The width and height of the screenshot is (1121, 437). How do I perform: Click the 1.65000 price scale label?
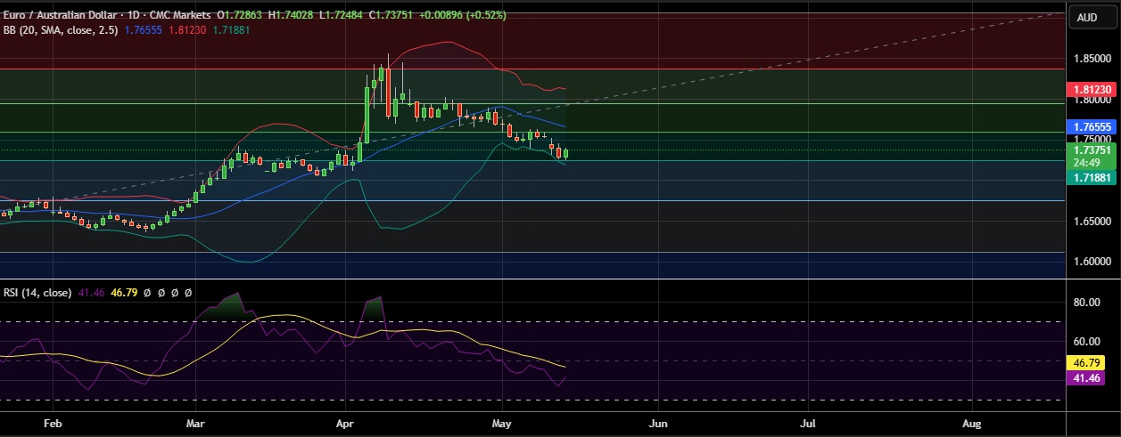tap(1093, 222)
